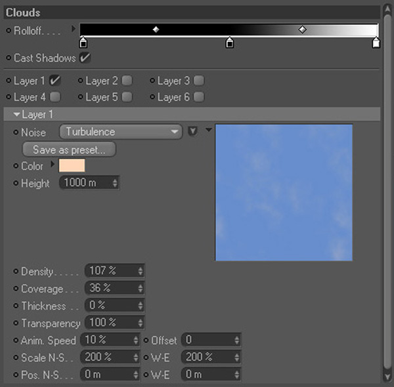Click the Density stepper arrows
The height and width of the screenshot is (387, 394).
click(140, 271)
